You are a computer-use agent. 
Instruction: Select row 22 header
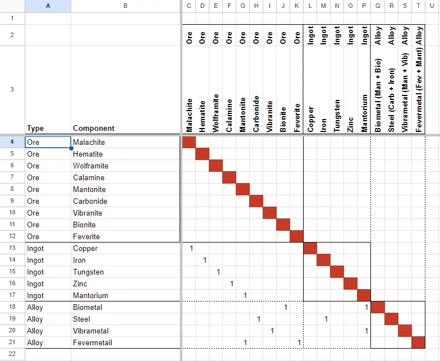click(12, 354)
